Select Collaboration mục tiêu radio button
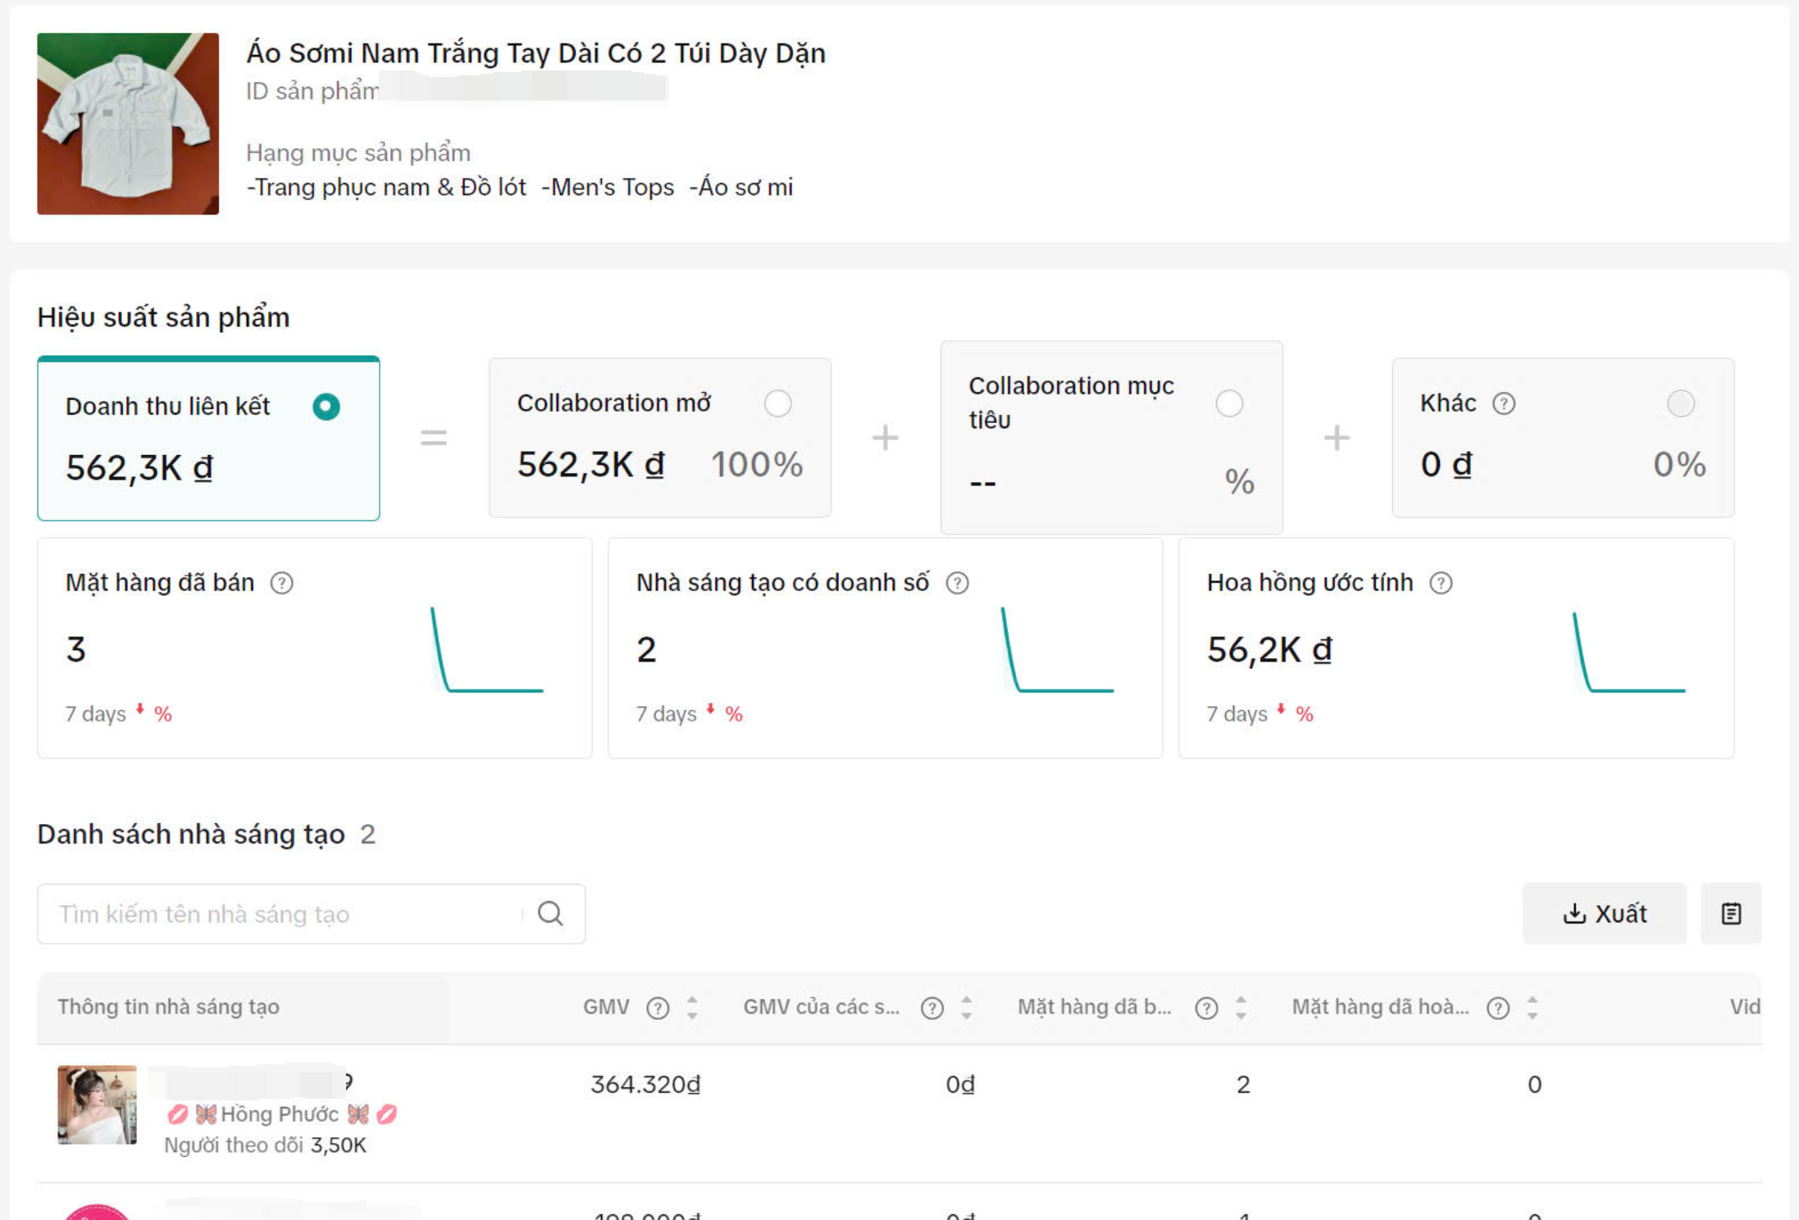Image resolution: width=1799 pixels, height=1220 pixels. [1229, 403]
